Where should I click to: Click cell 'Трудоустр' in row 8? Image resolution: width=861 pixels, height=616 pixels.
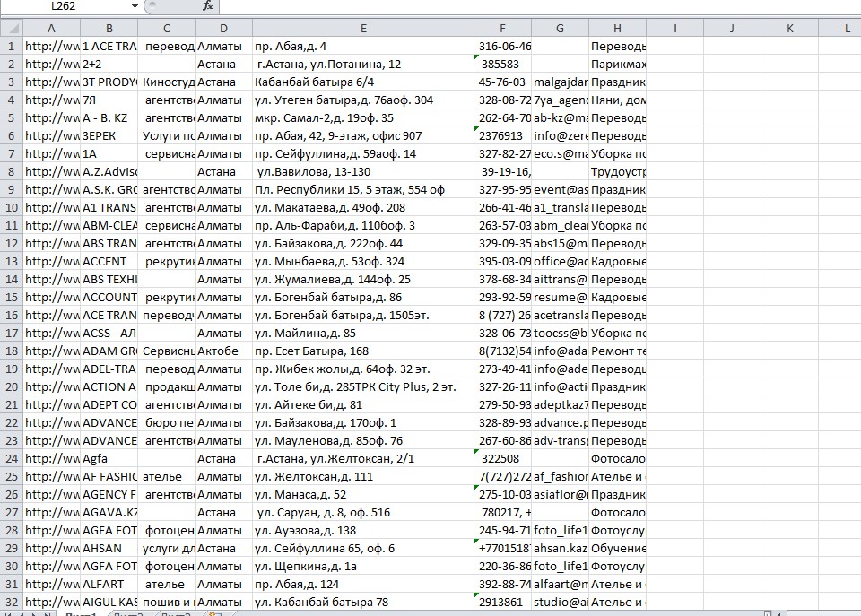click(x=617, y=172)
